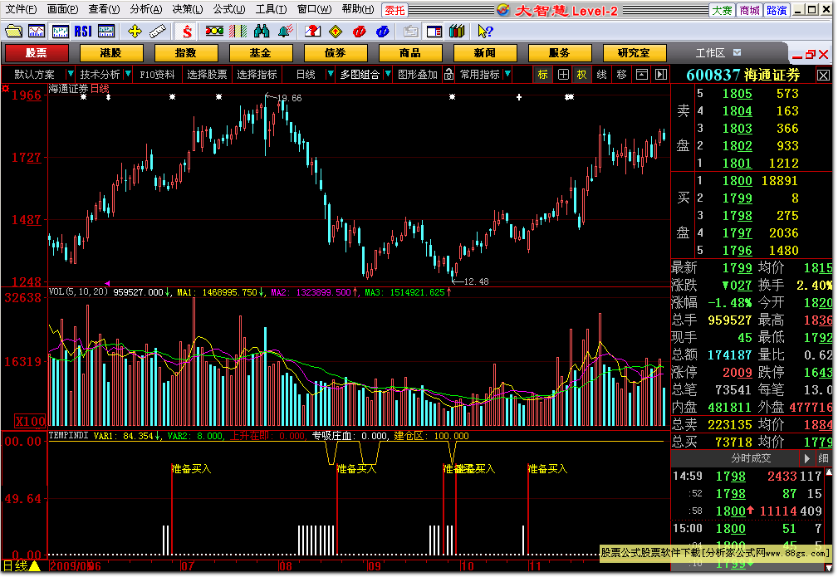
Task: Click the traffic light signal icon
Action: point(215,32)
